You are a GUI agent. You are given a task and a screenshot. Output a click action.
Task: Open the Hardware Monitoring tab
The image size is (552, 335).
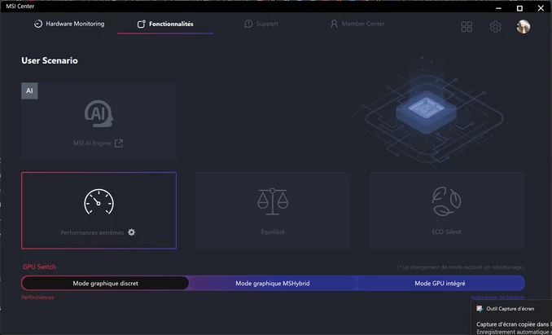(x=69, y=24)
